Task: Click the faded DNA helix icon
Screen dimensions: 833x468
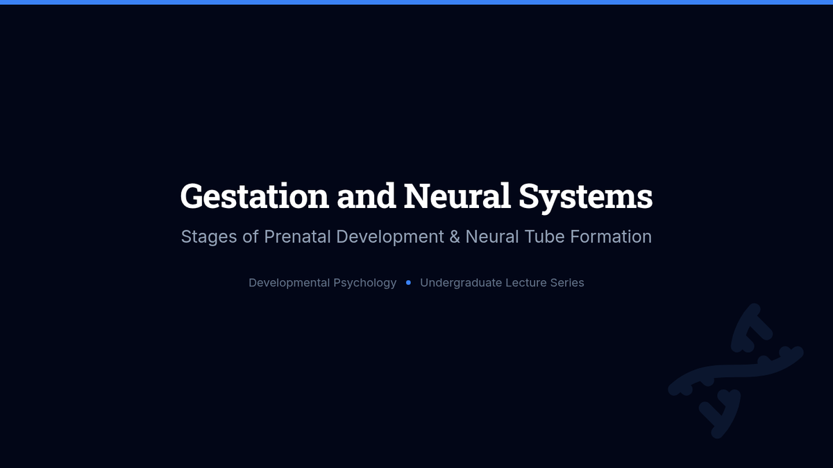Action: pyautogui.click(x=734, y=371)
